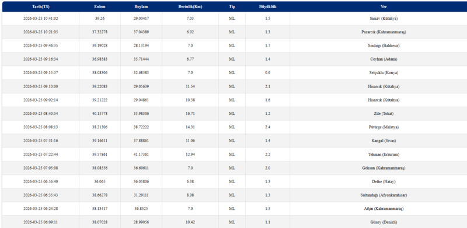Image resolution: width=467 pixels, height=228 pixels.
Task: Select the timestamp 2026-03-25 06:09:11
Action: coord(40,222)
